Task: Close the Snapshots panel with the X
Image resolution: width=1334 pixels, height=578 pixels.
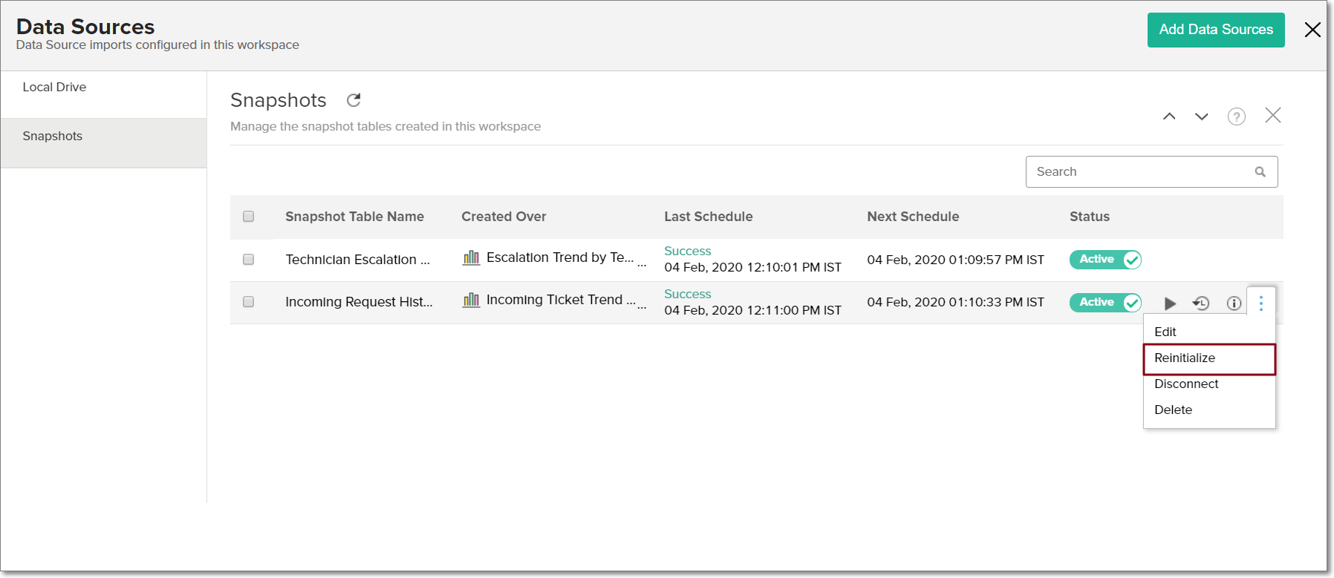Action: (1273, 116)
